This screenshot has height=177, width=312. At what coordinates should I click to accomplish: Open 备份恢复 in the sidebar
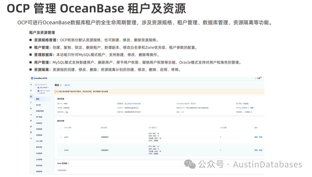click(39, 165)
